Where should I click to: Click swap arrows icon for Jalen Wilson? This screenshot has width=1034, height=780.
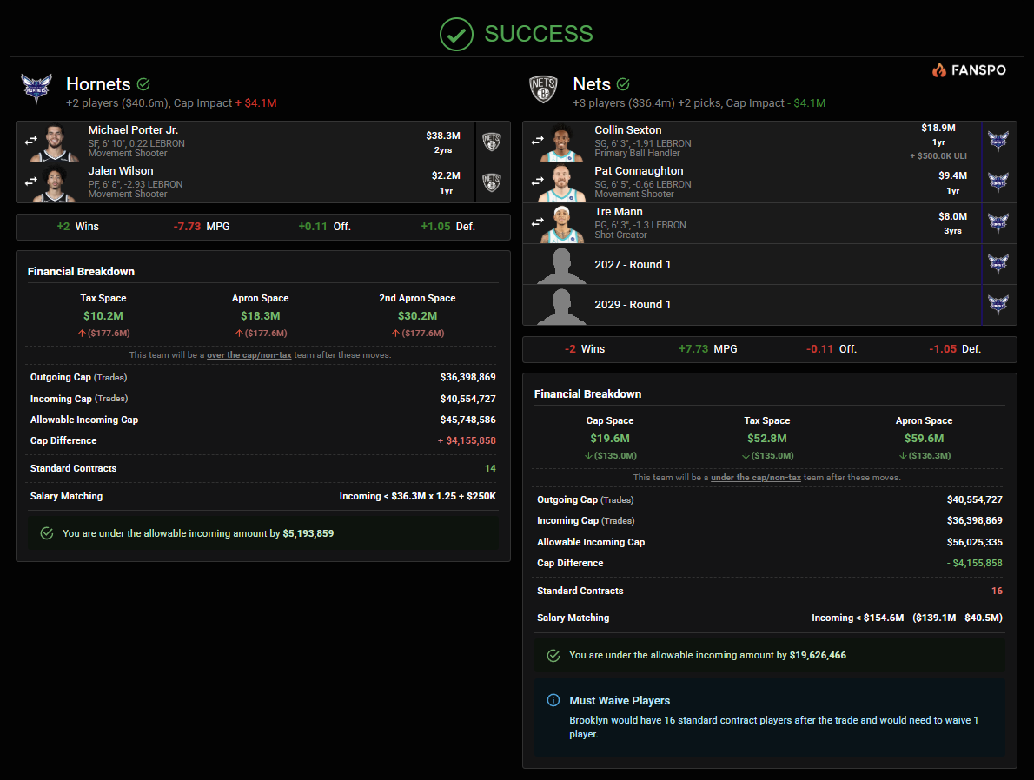(x=31, y=182)
